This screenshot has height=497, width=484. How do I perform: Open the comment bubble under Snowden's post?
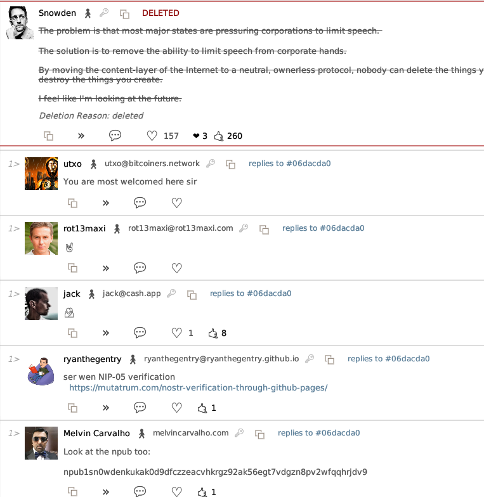pos(115,136)
